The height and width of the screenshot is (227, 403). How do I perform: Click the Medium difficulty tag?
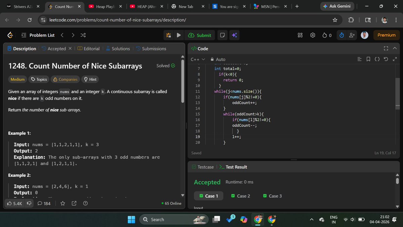point(17,79)
